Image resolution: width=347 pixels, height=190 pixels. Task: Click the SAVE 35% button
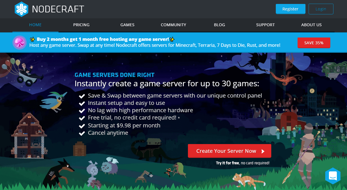click(x=314, y=43)
